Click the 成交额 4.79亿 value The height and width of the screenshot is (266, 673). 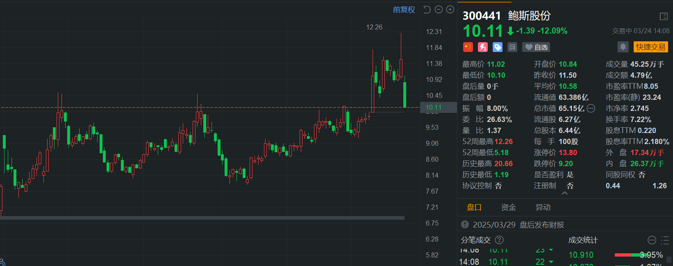[641, 75]
